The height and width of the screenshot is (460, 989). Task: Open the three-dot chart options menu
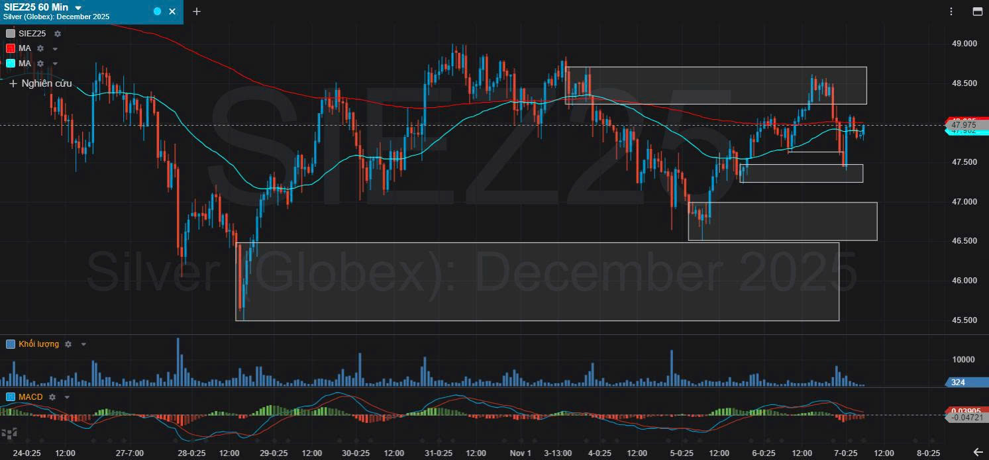(x=951, y=11)
